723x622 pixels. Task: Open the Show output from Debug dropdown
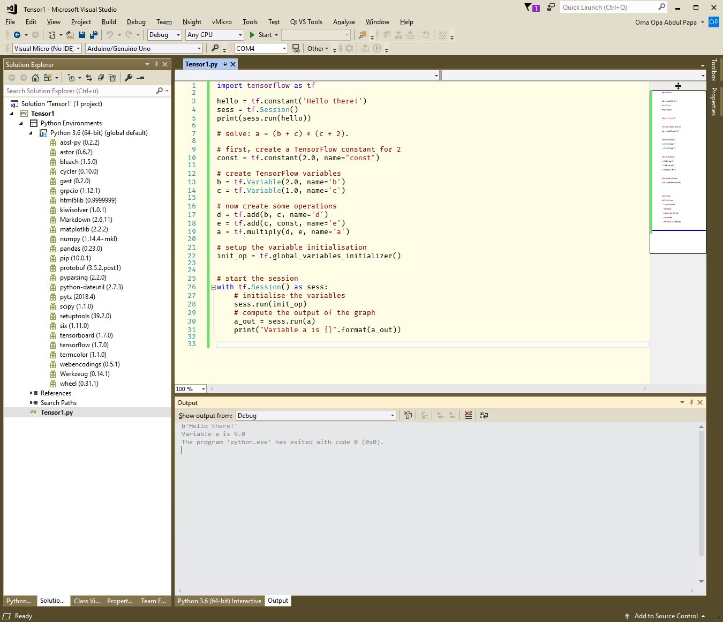(316, 416)
